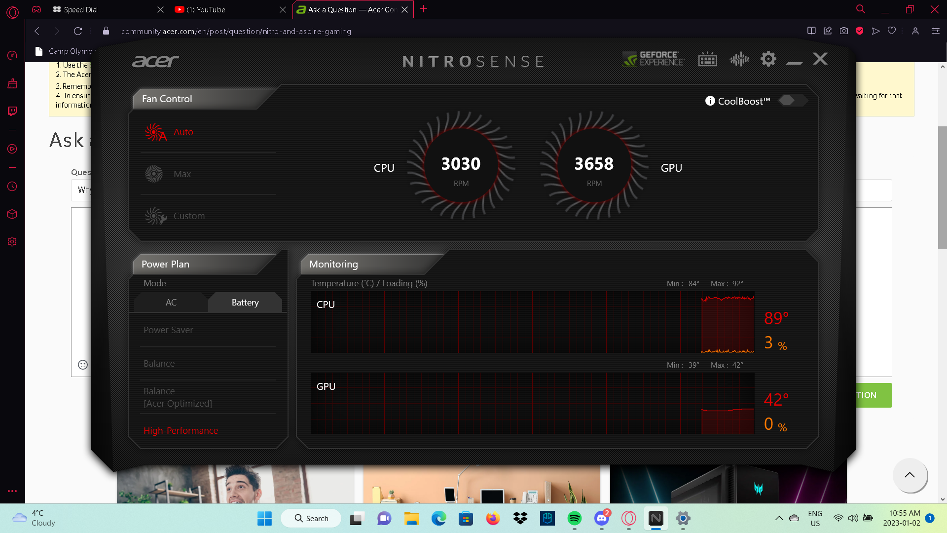
Task: Open the weather widget
Action: coord(35,518)
